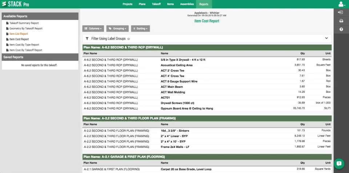
Task: Open the user account menu icon
Action: pos(342,4)
